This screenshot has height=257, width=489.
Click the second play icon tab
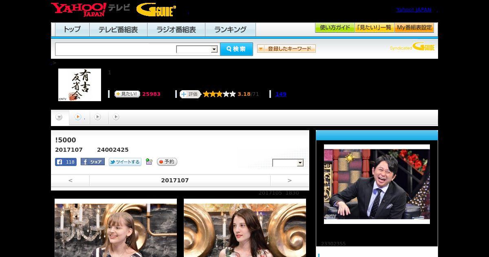pos(97,117)
